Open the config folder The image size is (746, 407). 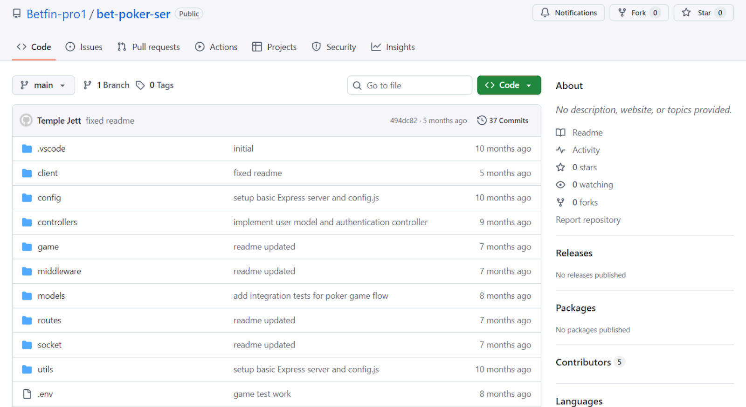[49, 198]
